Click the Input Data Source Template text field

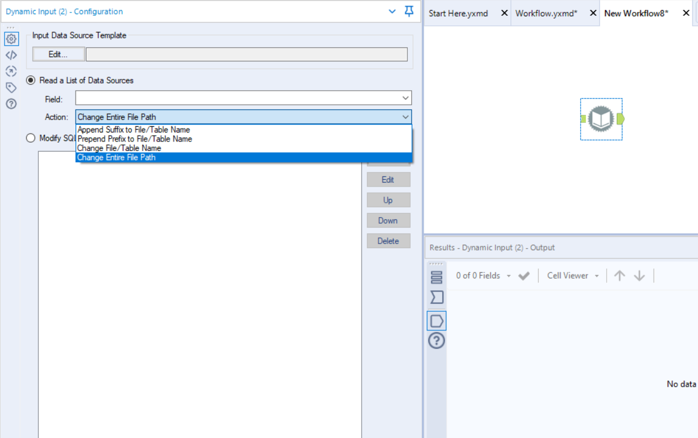tap(246, 54)
